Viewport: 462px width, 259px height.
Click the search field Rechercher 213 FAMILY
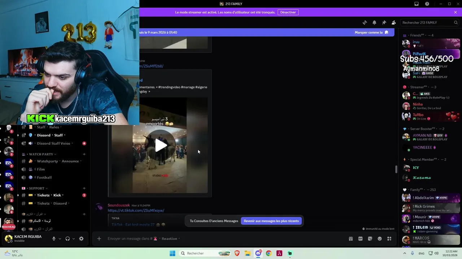430,22
